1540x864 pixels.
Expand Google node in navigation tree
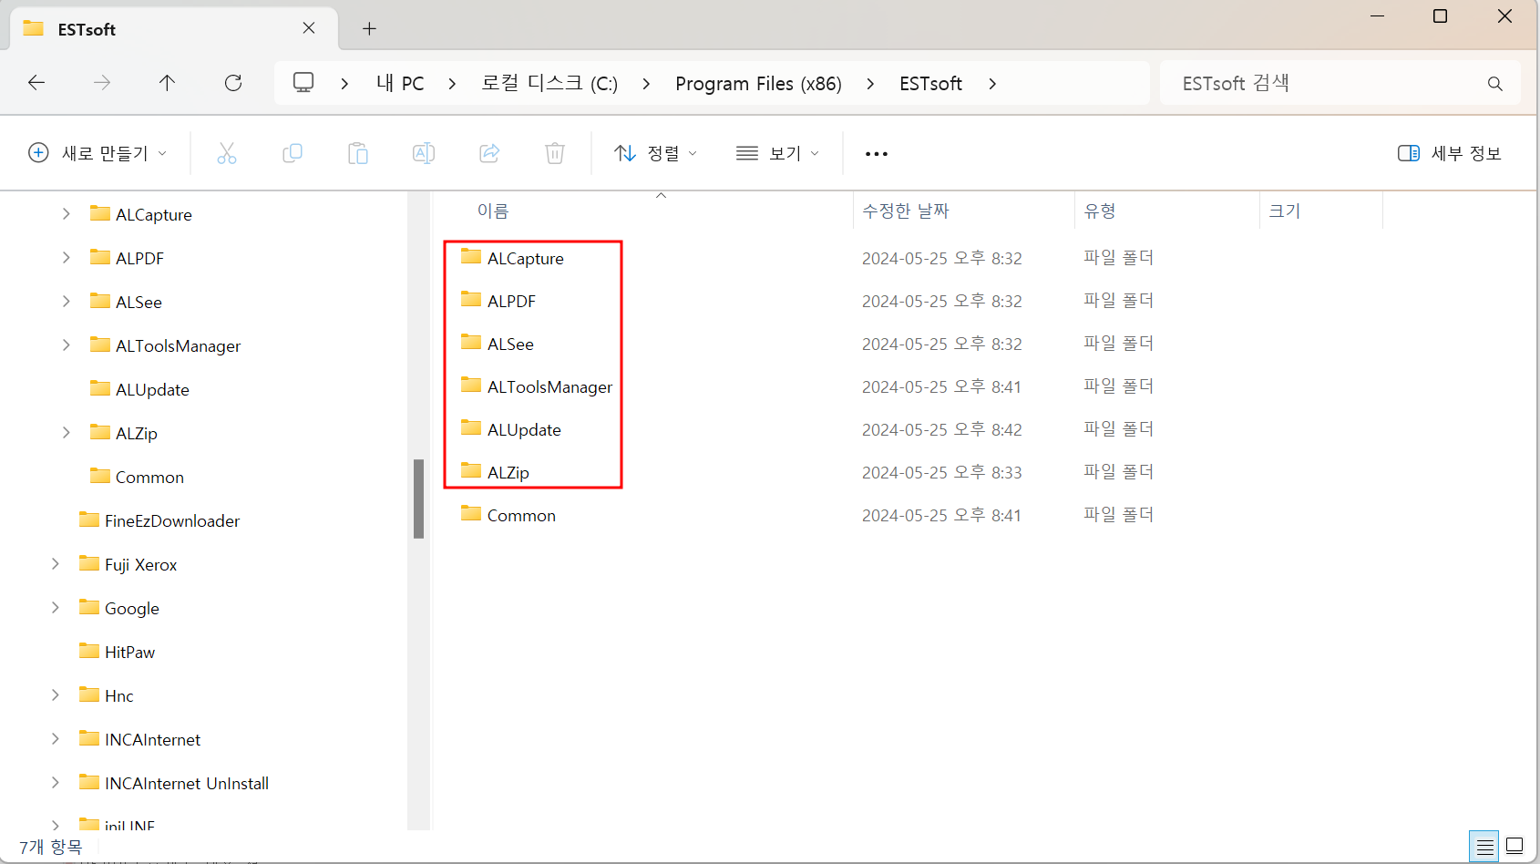point(55,608)
